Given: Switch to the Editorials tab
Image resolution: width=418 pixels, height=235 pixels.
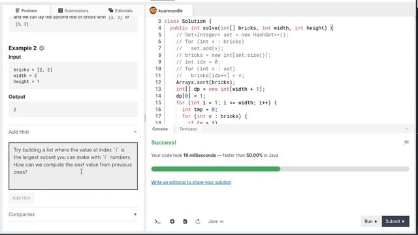Looking at the screenshot, I should click(120, 10).
